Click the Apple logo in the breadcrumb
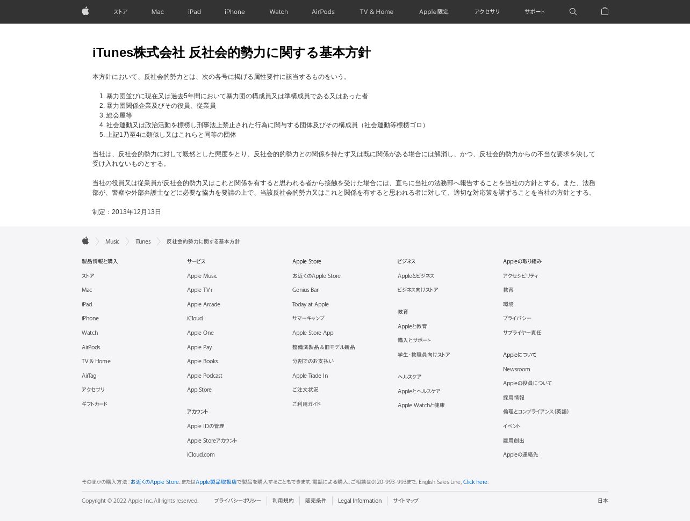The image size is (690, 521). point(85,241)
